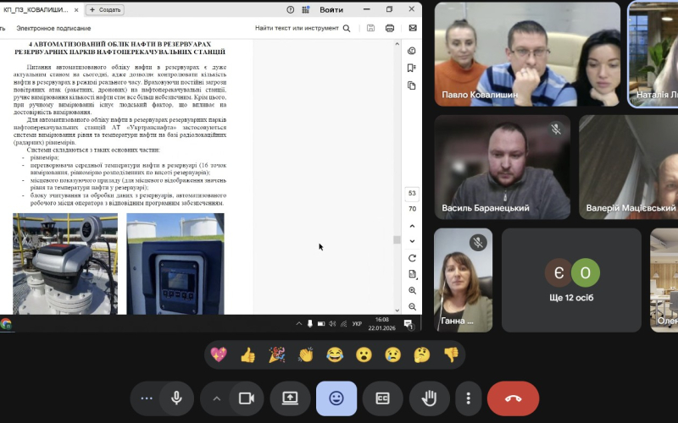The height and width of the screenshot is (423, 678).
Task: Open the notification center icon
Action: [408, 324]
